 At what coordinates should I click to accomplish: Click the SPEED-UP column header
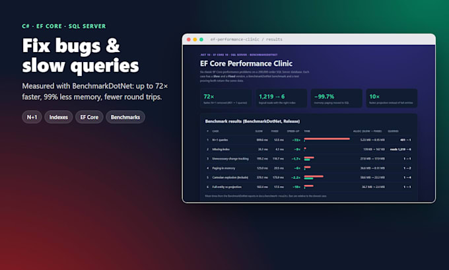[x=293, y=131]
